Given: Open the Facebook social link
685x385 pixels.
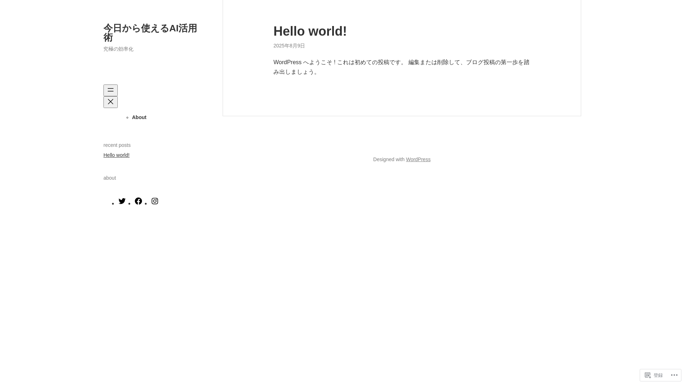Looking at the screenshot, I should [138, 201].
